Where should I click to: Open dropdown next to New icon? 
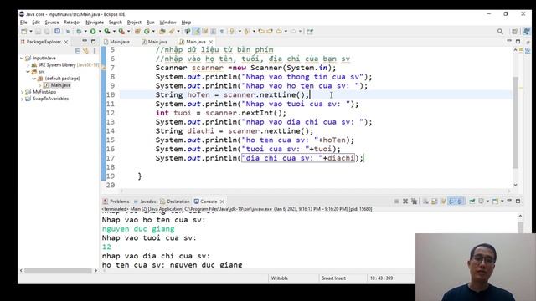(30, 32)
